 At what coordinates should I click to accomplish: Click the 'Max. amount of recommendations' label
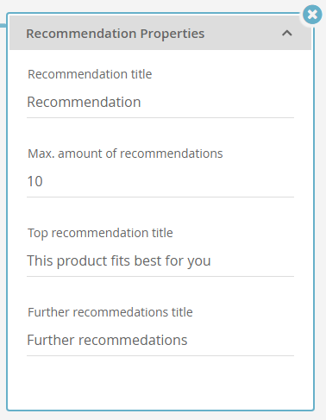[x=125, y=154]
